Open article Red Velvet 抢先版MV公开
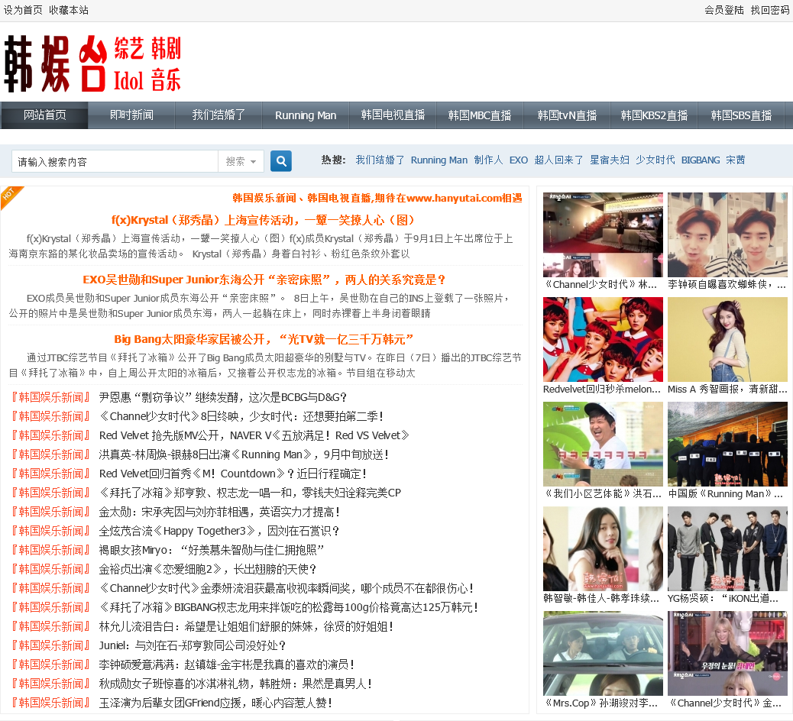The height and width of the screenshot is (721, 793). tap(254, 436)
